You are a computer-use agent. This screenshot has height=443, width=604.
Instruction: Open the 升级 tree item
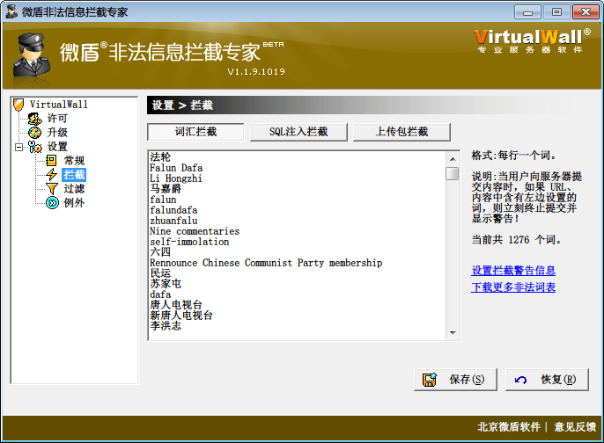[57, 133]
